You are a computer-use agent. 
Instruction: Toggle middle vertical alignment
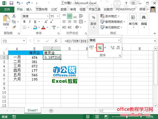[70, 16]
